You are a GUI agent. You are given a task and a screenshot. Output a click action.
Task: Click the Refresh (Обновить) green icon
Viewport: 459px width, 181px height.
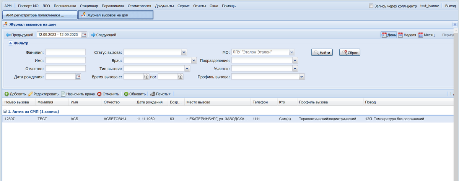pyautogui.click(x=126, y=94)
